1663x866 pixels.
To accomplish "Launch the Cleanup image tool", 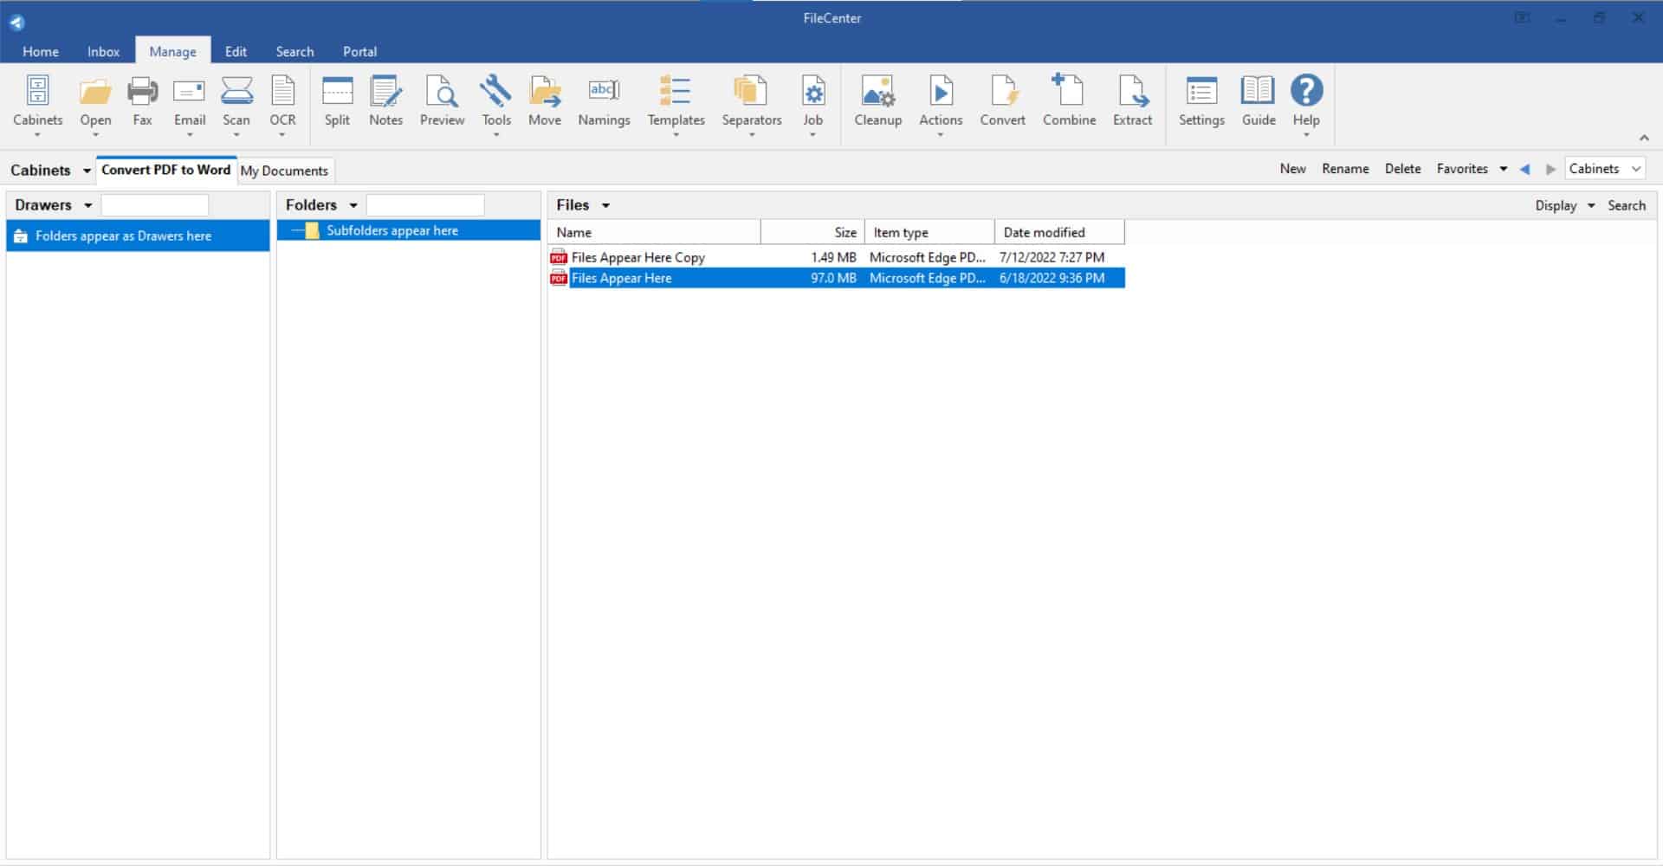I will [877, 102].
